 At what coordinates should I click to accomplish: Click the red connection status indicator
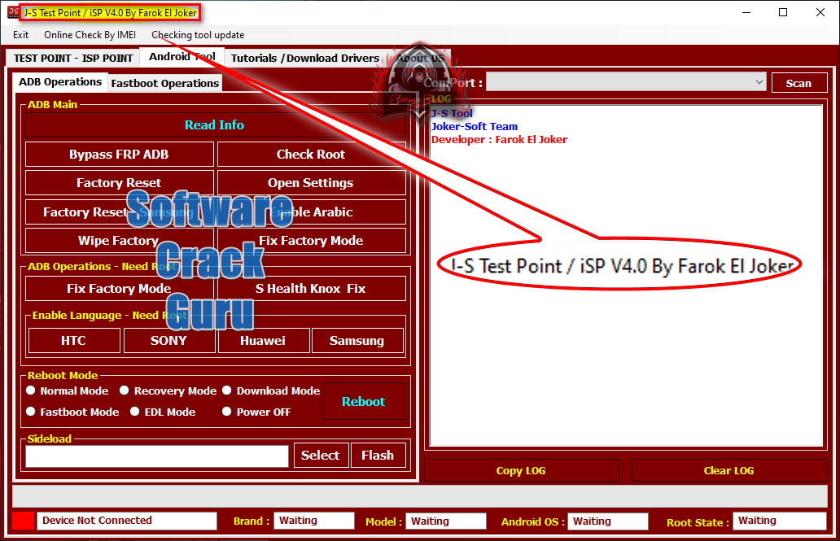click(23, 521)
